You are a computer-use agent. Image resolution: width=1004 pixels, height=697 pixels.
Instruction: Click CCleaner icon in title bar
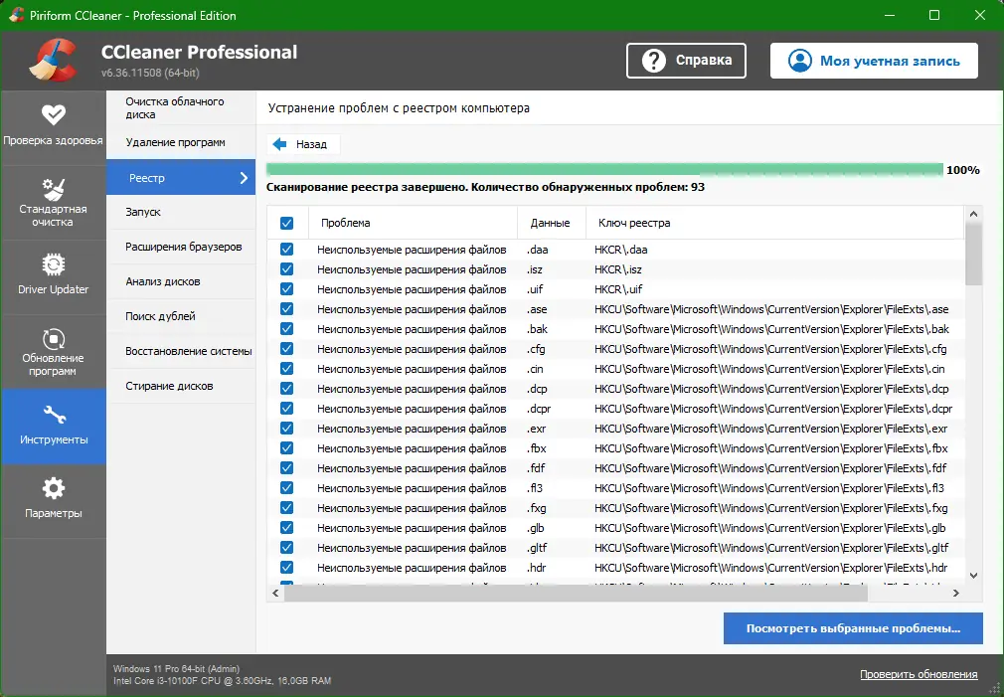(x=17, y=15)
